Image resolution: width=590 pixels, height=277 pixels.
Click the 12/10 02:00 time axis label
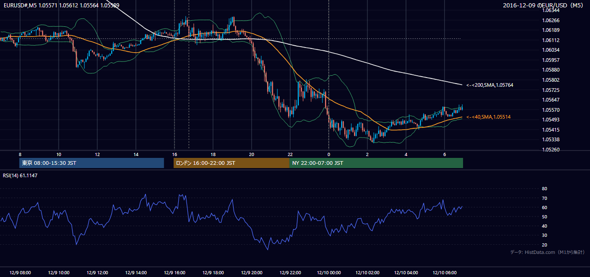click(368, 273)
